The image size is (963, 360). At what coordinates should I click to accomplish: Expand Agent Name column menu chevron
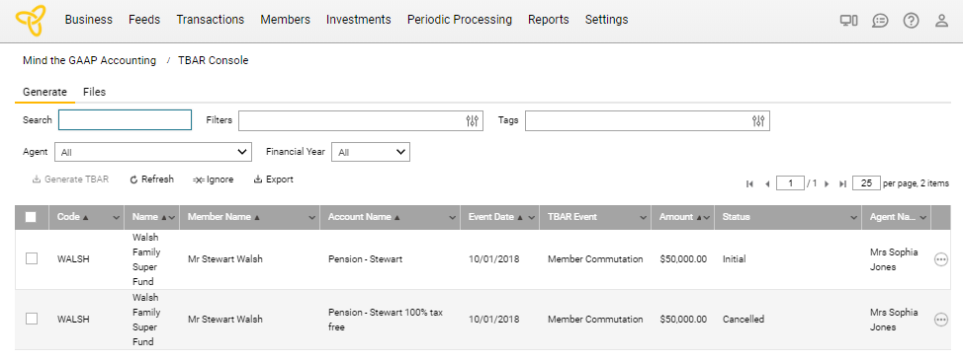point(922,217)
